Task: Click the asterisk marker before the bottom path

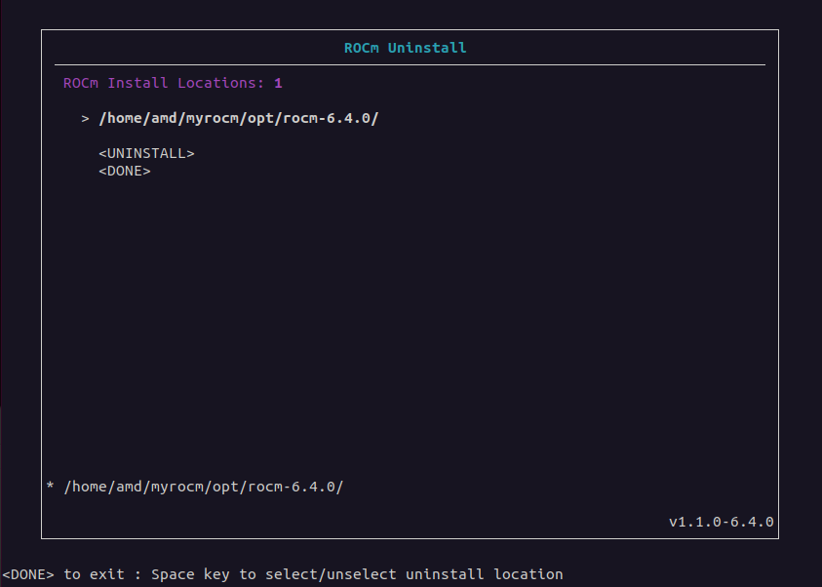Action: (50, 486)
